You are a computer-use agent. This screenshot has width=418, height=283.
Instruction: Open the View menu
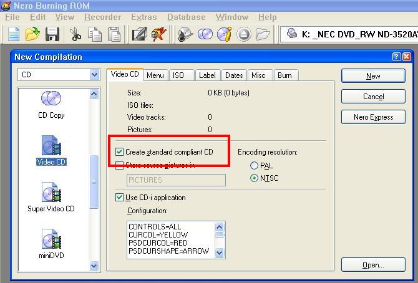coord(65,17)
